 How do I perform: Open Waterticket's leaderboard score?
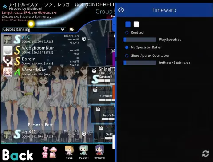pos(41,72)
